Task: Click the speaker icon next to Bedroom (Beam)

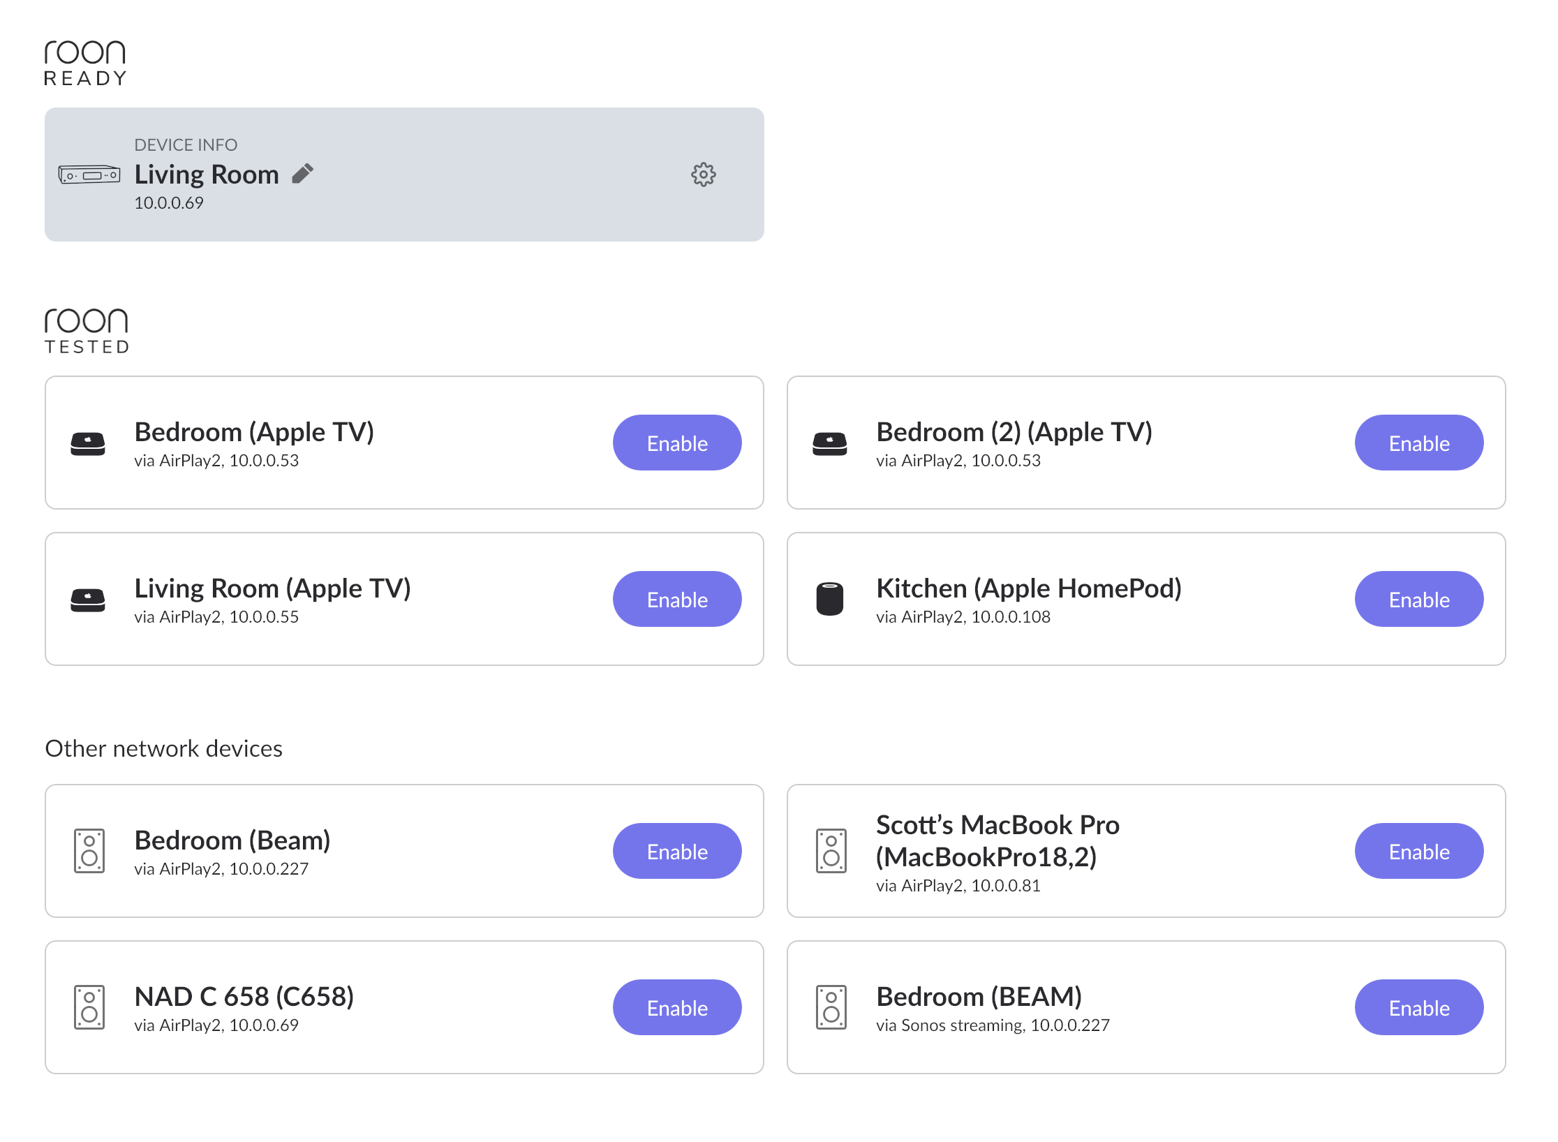Action: [89, 851]
